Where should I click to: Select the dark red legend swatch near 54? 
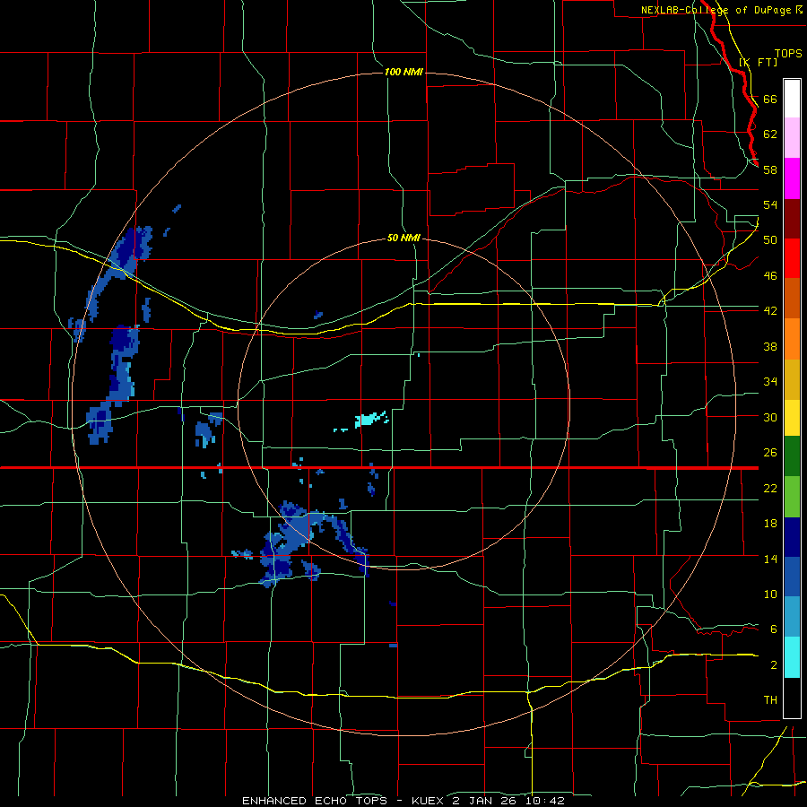tap(792, 219)
